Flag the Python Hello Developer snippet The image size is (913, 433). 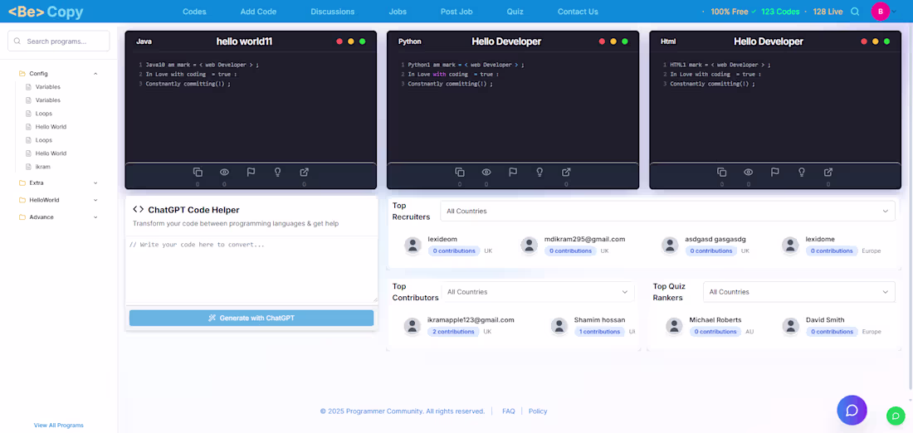click(513, 173)
